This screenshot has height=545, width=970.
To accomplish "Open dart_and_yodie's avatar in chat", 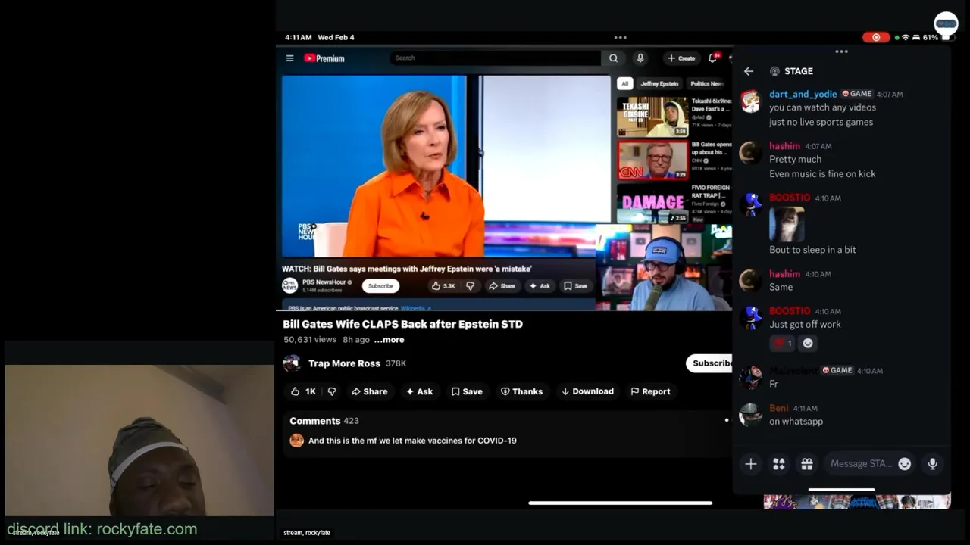I will click(750, 101).
